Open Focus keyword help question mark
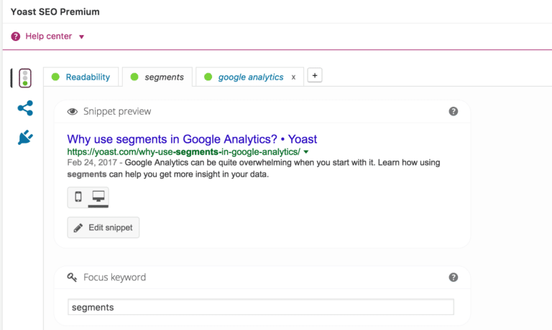Image resolution: width=552 pixels, height=330 pixels. click(454, 278)
